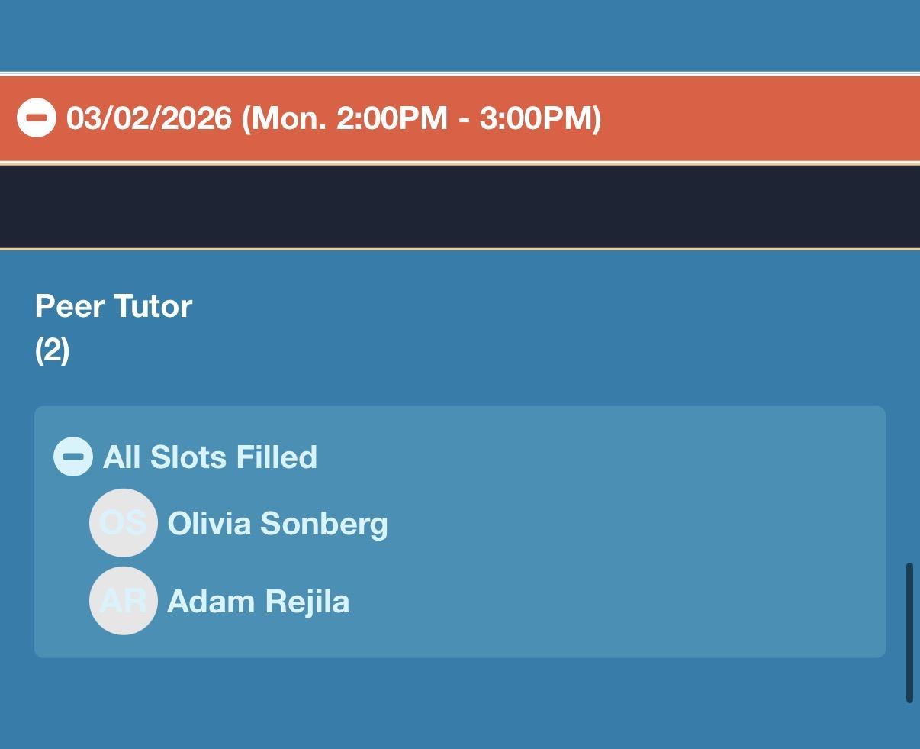This screenshot has width=920, height=749.
Task: Click the (2) slot count under Peer Tutor
Action: (52, 350)
